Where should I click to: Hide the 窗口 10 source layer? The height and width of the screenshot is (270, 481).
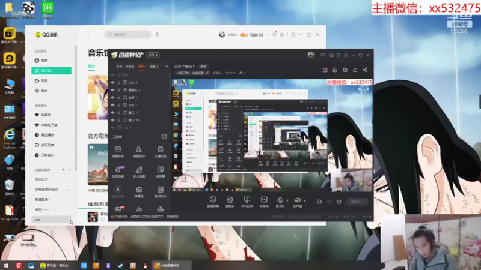113,120
